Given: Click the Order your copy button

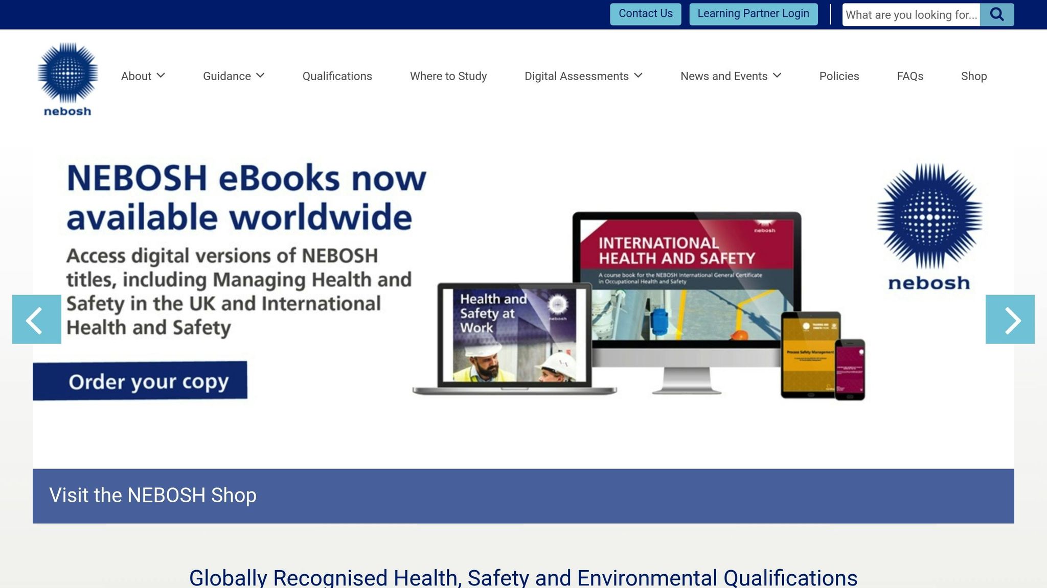Looking at the screenshot, I should pyautogui.click(x=140, y=381).
